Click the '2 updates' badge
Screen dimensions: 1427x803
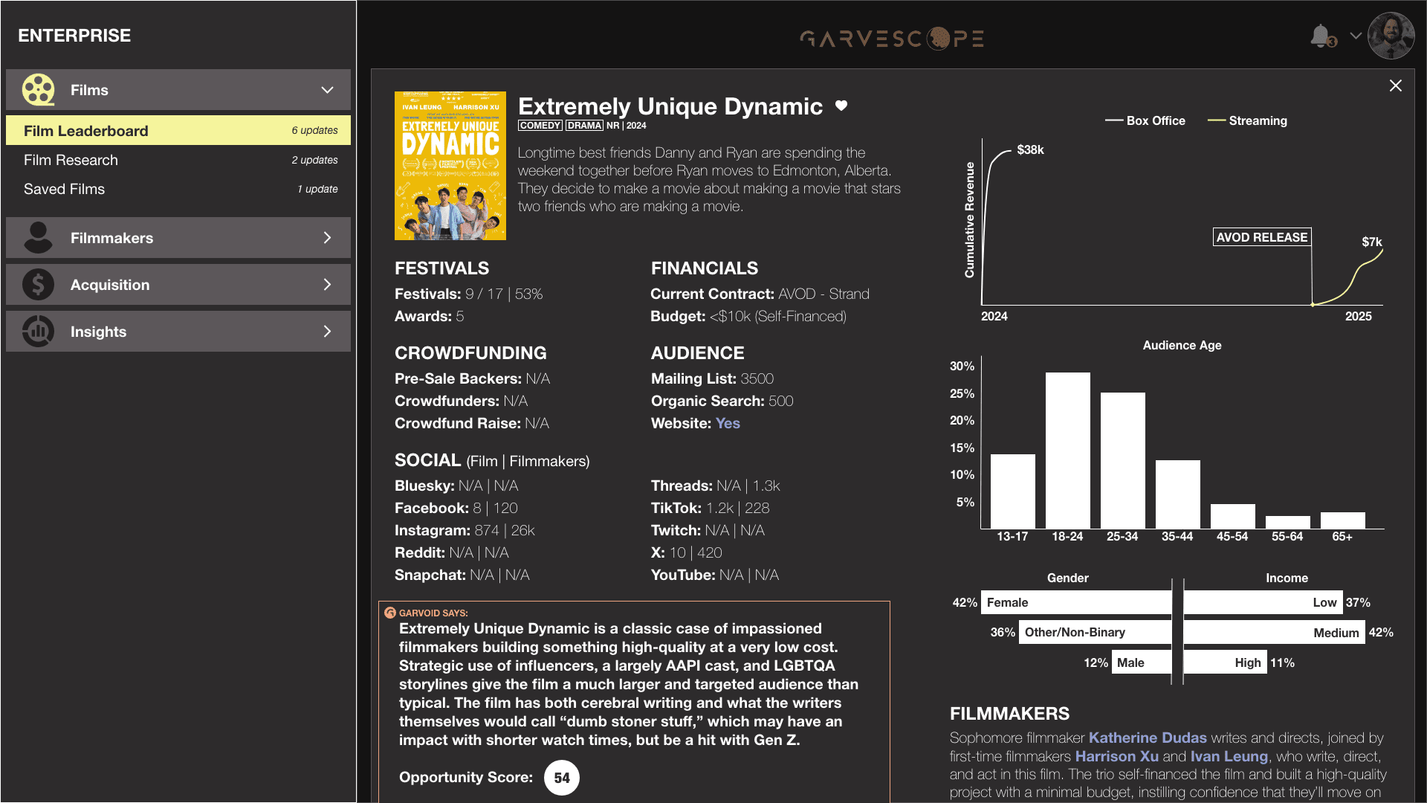pyautogui.click(x=314, y=160)
